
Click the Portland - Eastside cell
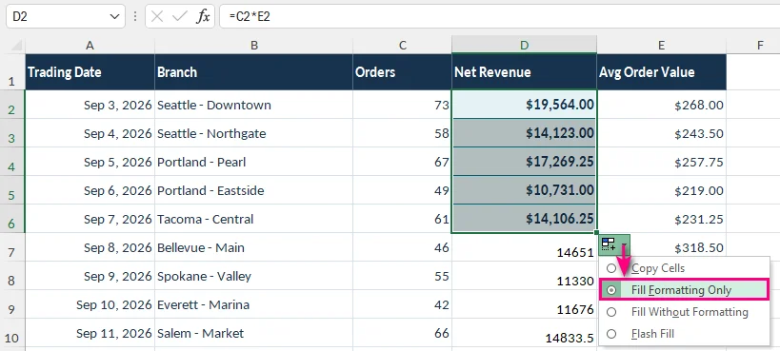[x=253, y=190]
